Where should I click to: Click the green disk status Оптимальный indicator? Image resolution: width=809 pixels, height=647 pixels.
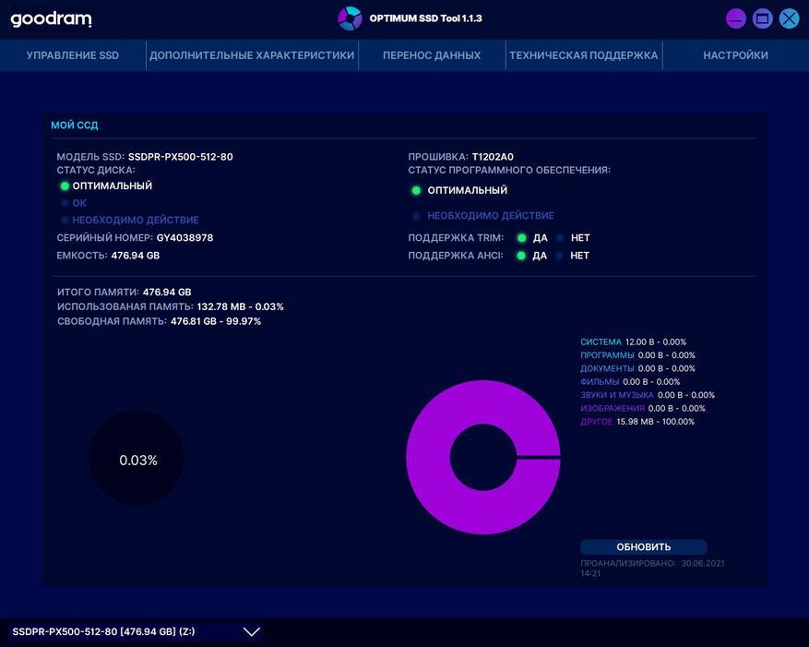coord(65,186)
